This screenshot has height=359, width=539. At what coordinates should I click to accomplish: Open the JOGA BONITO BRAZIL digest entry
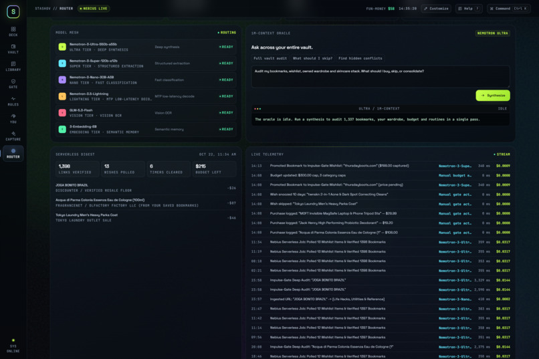pos(146,188)
